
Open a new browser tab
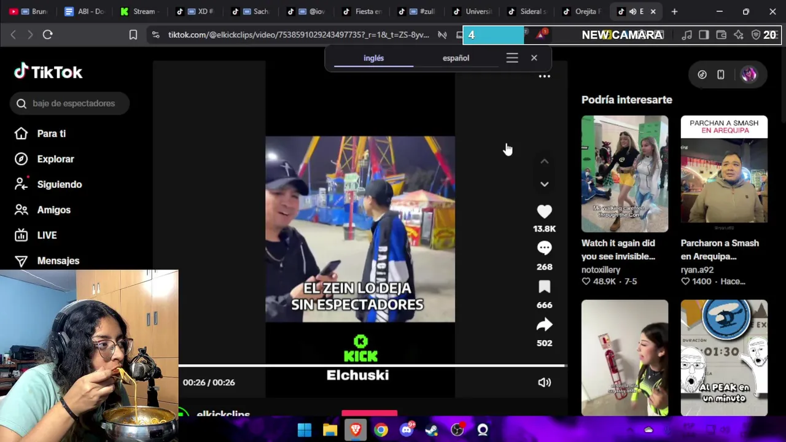(x=674, y=11)
